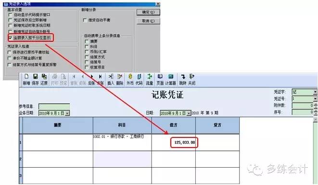Enable 结算方式与结算号重复报警 checkbox
The width and height of the screenshot is (318, 185).
pyautogui.click(x=9, y=65)
